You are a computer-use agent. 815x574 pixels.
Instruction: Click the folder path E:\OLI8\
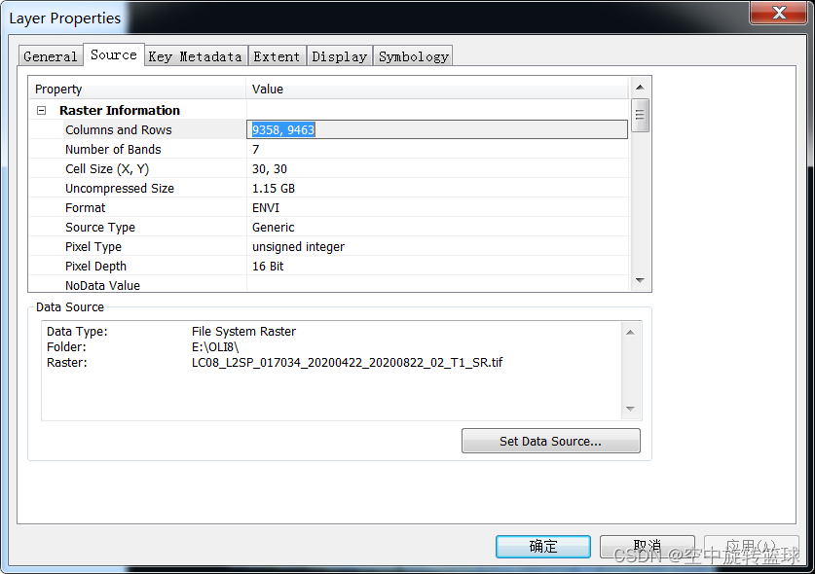(x=215, y=347)
